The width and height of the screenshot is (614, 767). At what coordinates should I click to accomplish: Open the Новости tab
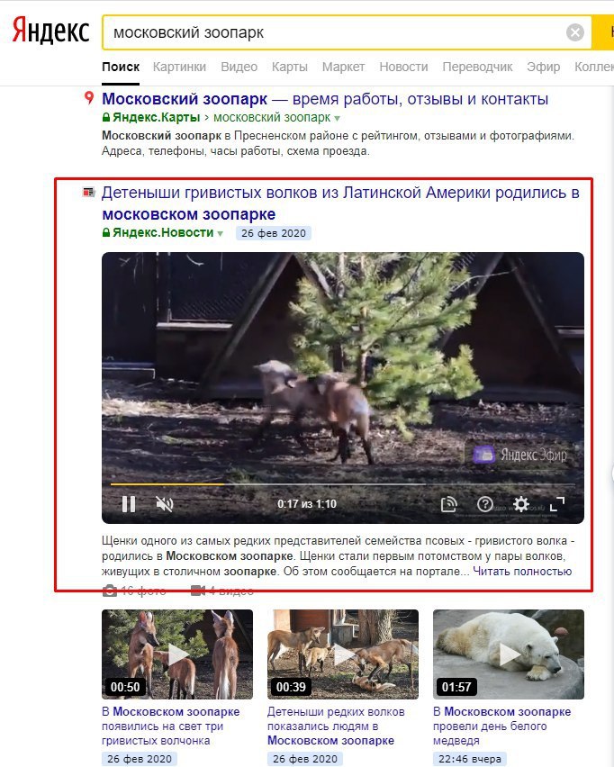[403, 67]
